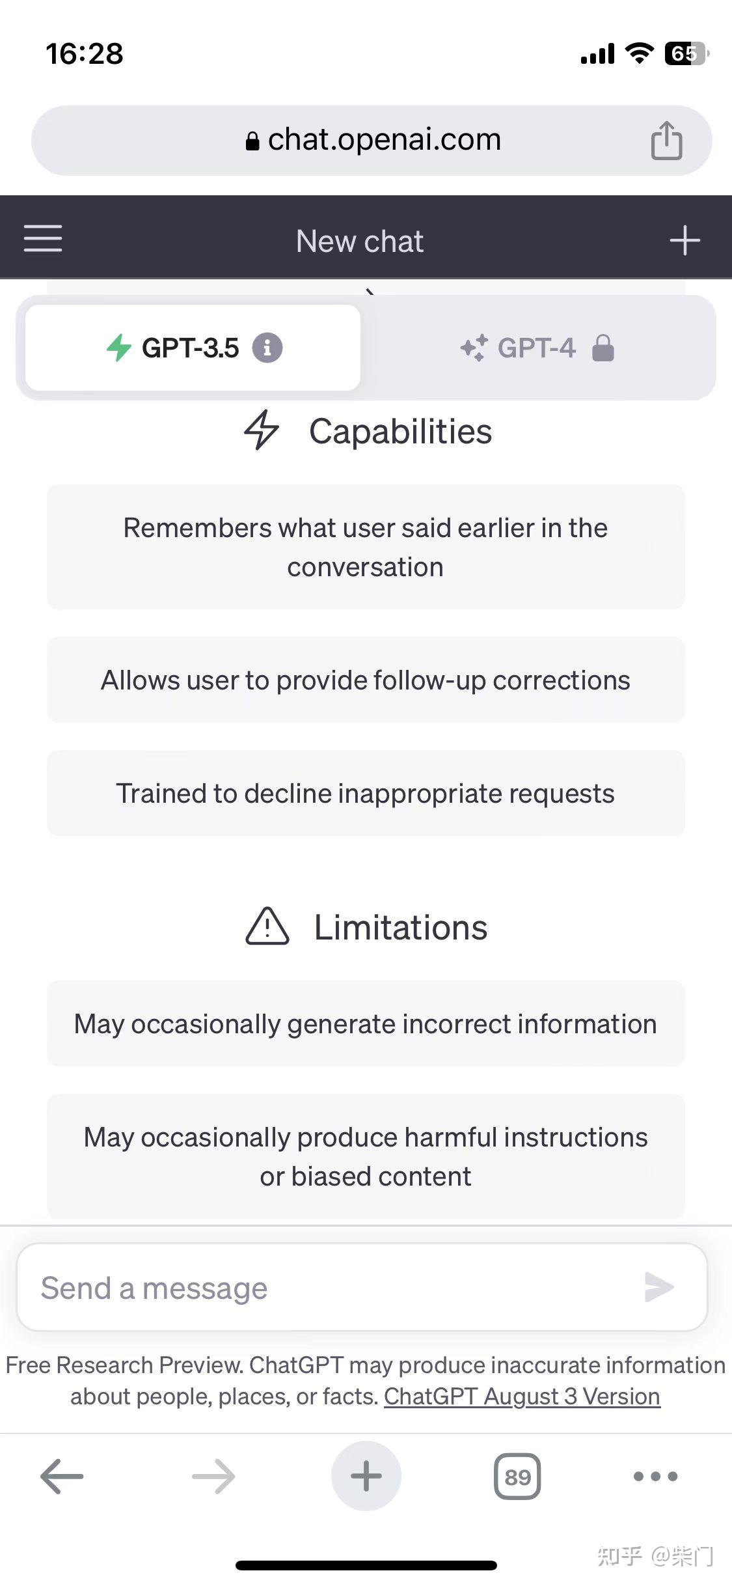Click 'Allows user to provide follow-up corrections' card
This screenshot has width=732, height=1586.
(x=366, y=680)
